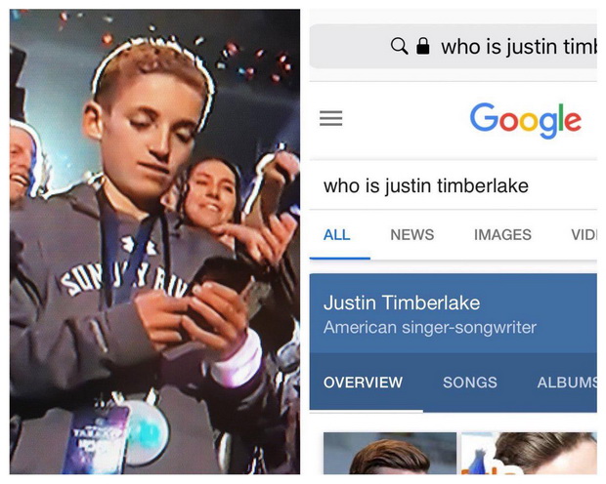Image resolution: width=606 pixels, height=484 pixels.
Task: Select the OVERVIEW panel tab
Action: click(363, 383)
